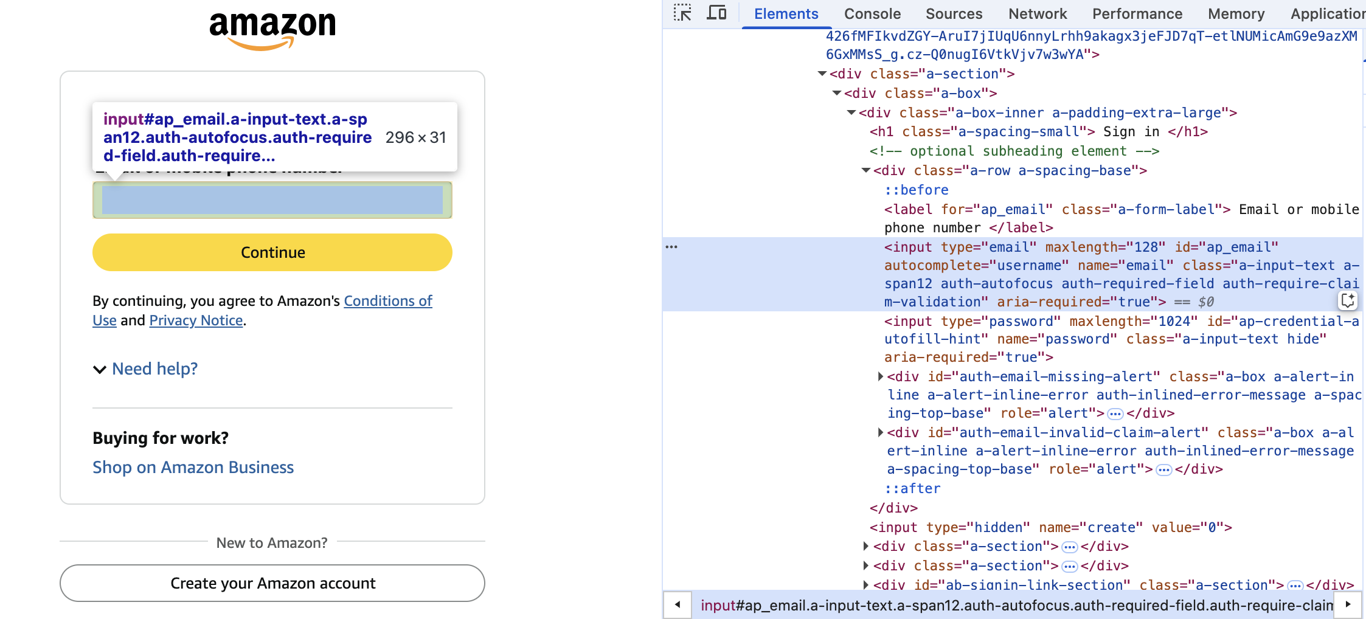
Task: Open the Memory tab
Action: (x=1236, y=13)
